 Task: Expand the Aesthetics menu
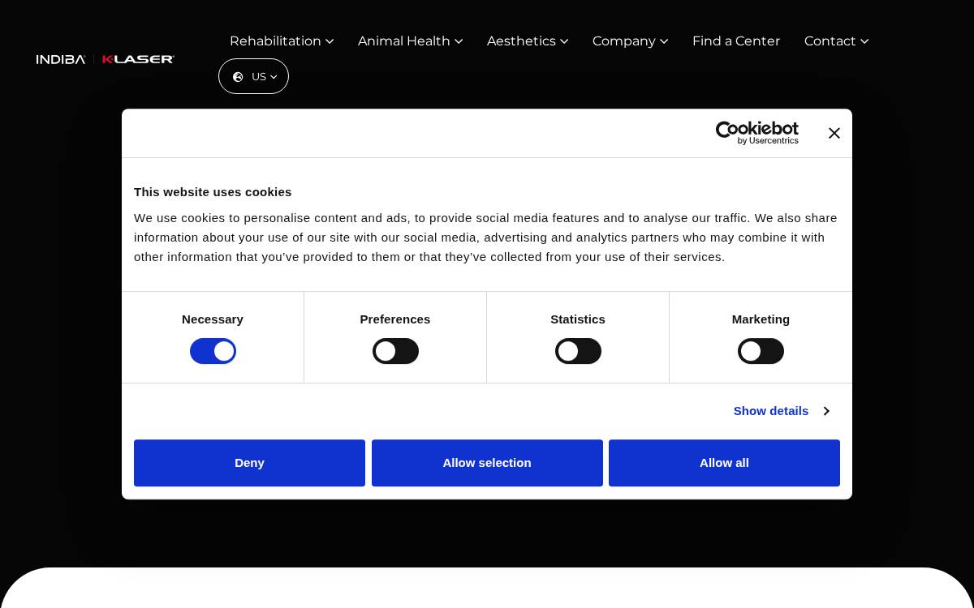(528, 41)
